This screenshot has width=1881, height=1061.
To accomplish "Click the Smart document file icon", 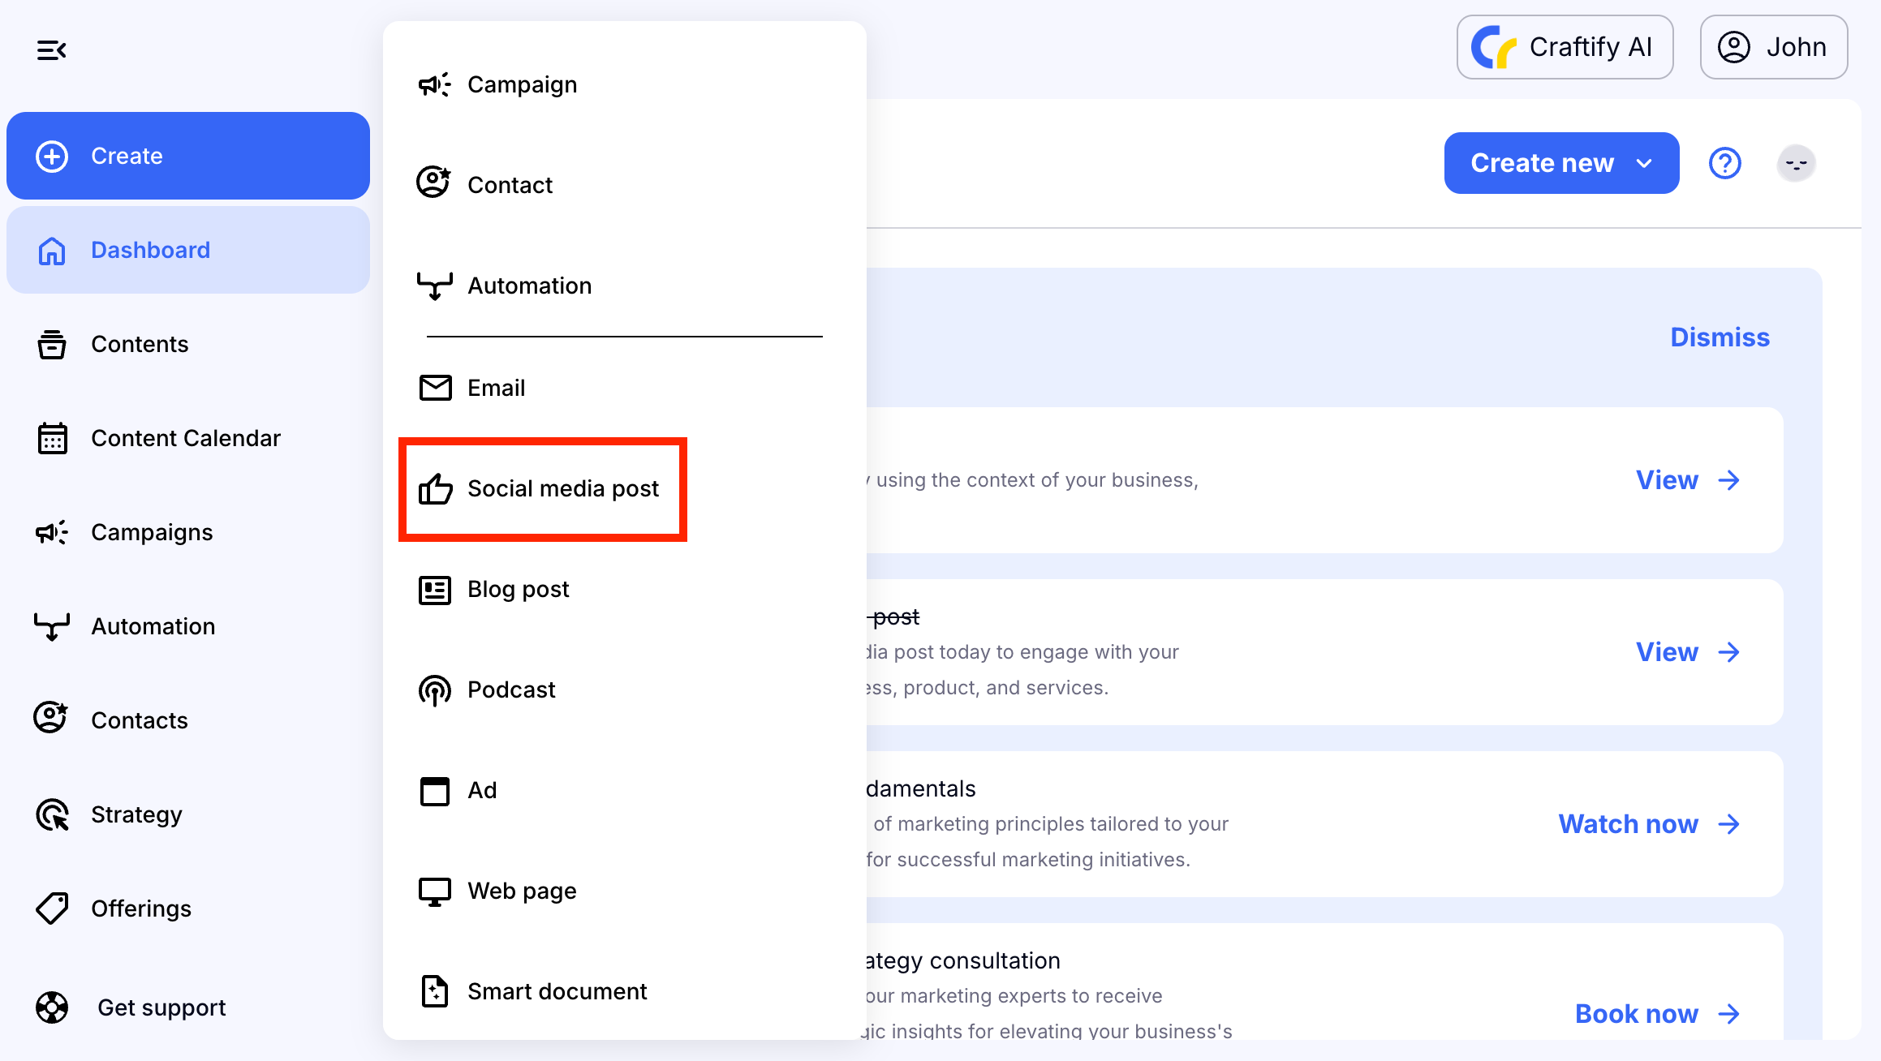I will pos(434,991).
